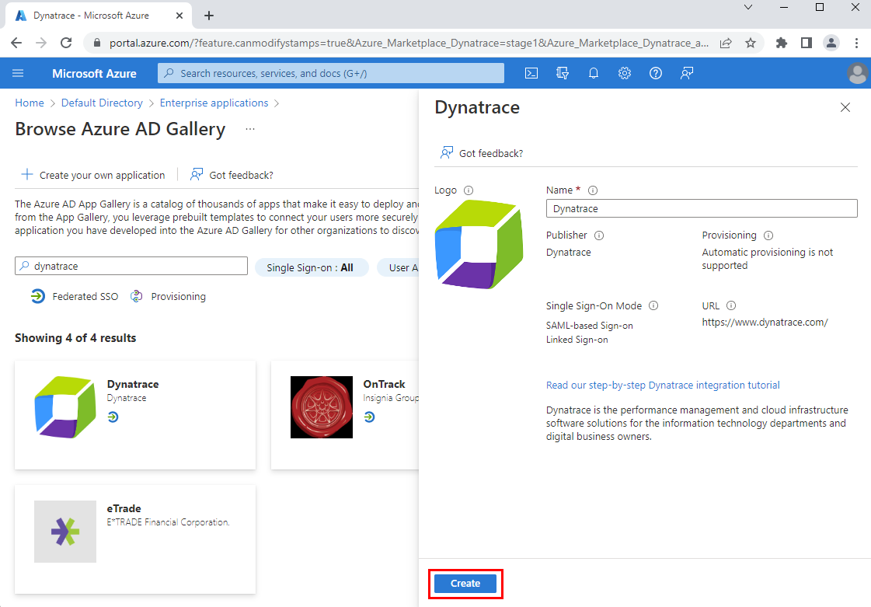Open the browser extensions puzzle icon
This screenshot has height=607, width=871.
pos(782,43)
